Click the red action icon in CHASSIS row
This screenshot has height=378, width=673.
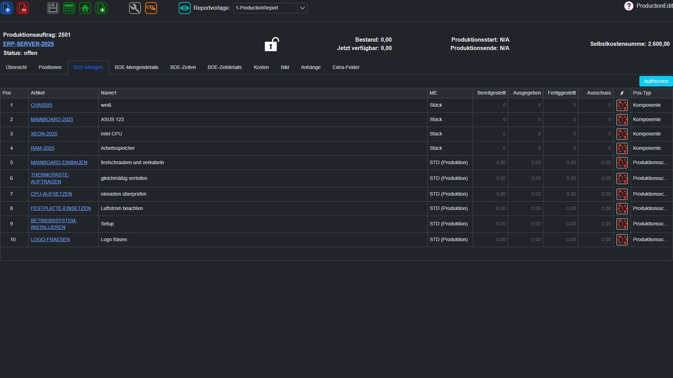(622, 105)
